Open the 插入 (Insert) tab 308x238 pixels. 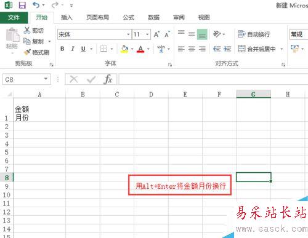pyautogui.click(x=67, y=17)
